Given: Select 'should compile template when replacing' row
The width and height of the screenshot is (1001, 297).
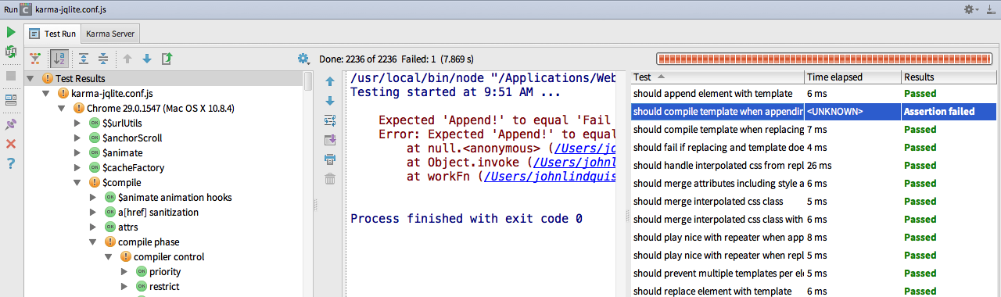Looking at the screenshot, I should click(813, 129).
